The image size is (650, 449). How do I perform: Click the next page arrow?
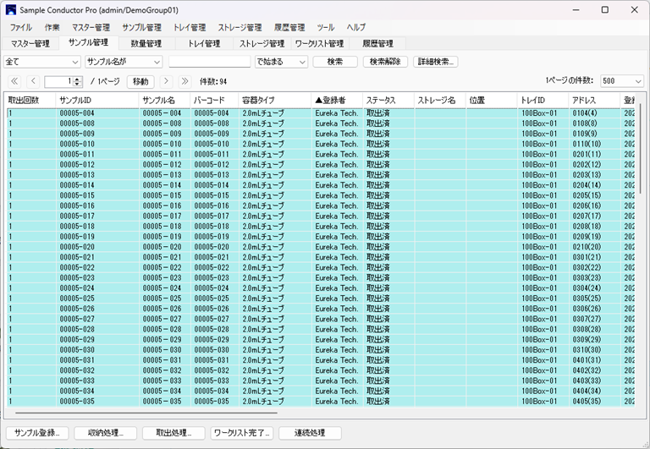[166, 81]
